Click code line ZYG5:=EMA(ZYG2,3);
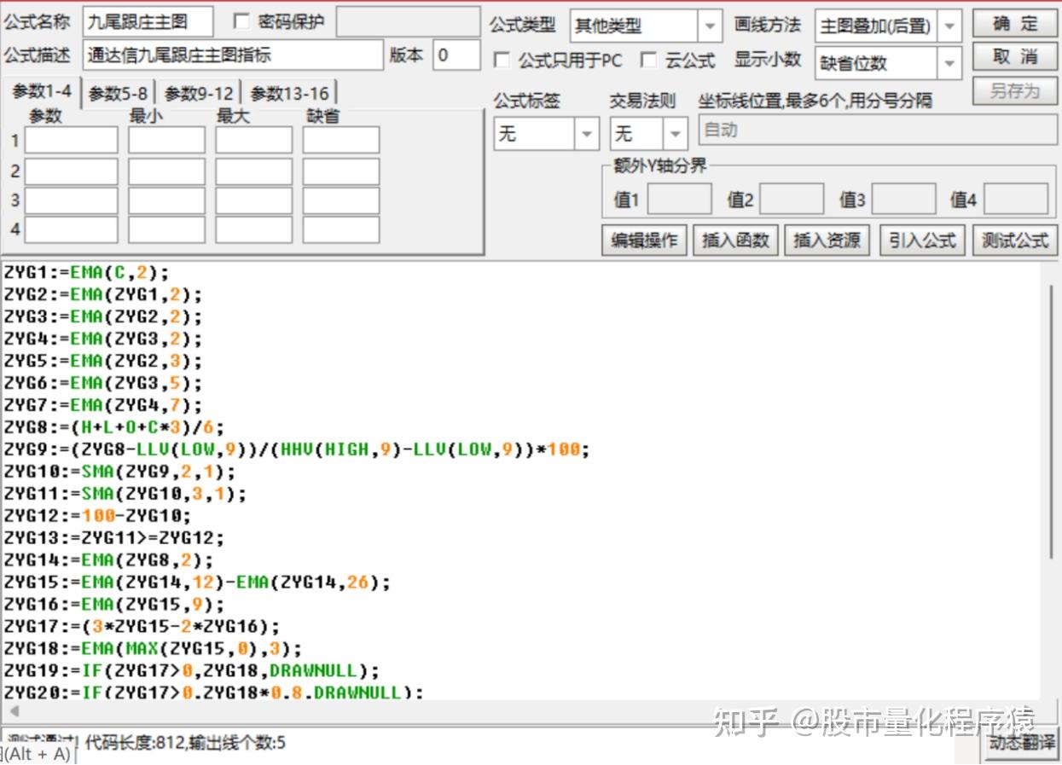Screen dimensions: 1062x765 [103, 362]
